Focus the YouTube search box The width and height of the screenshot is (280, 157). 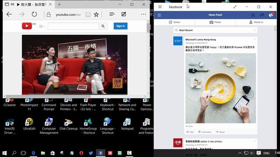point(73,26)
